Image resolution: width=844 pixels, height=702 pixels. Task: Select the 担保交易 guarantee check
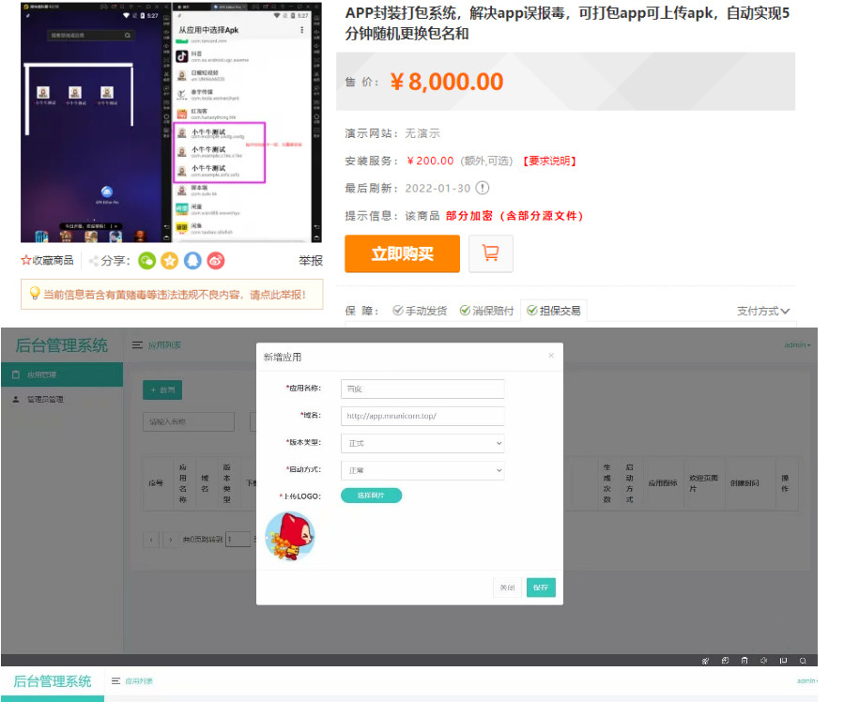(x=532, y=311)
